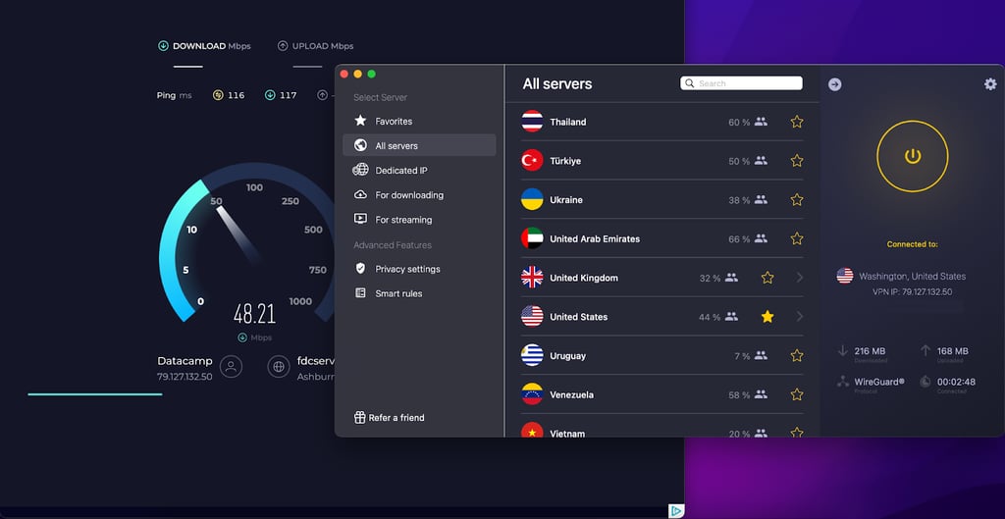Select All servers in the sidebar
This screenshot has height=519, width=1005.
[x=419, y=145]
